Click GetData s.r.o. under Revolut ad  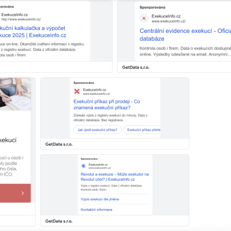point(59,221)
